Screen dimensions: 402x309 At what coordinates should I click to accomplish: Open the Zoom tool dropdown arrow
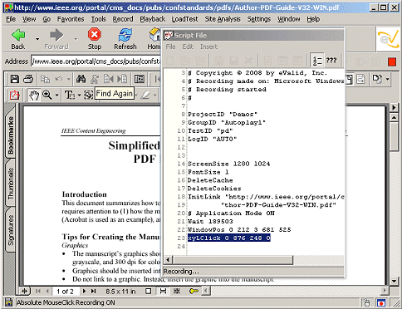56,96
